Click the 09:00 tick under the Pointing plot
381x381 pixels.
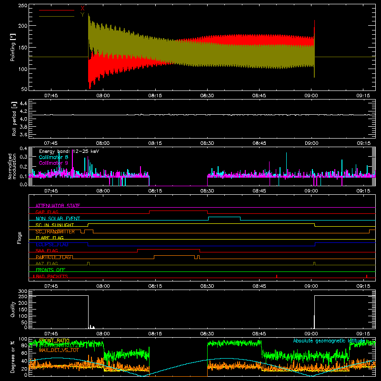tap(311, 96)
